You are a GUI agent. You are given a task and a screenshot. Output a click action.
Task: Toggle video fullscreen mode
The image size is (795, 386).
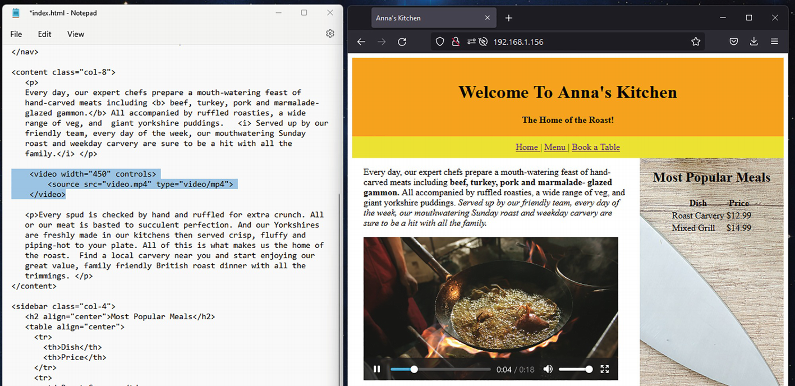pos(604,369)
